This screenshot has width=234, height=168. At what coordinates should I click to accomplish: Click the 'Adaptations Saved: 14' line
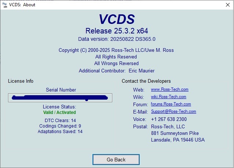60,132
